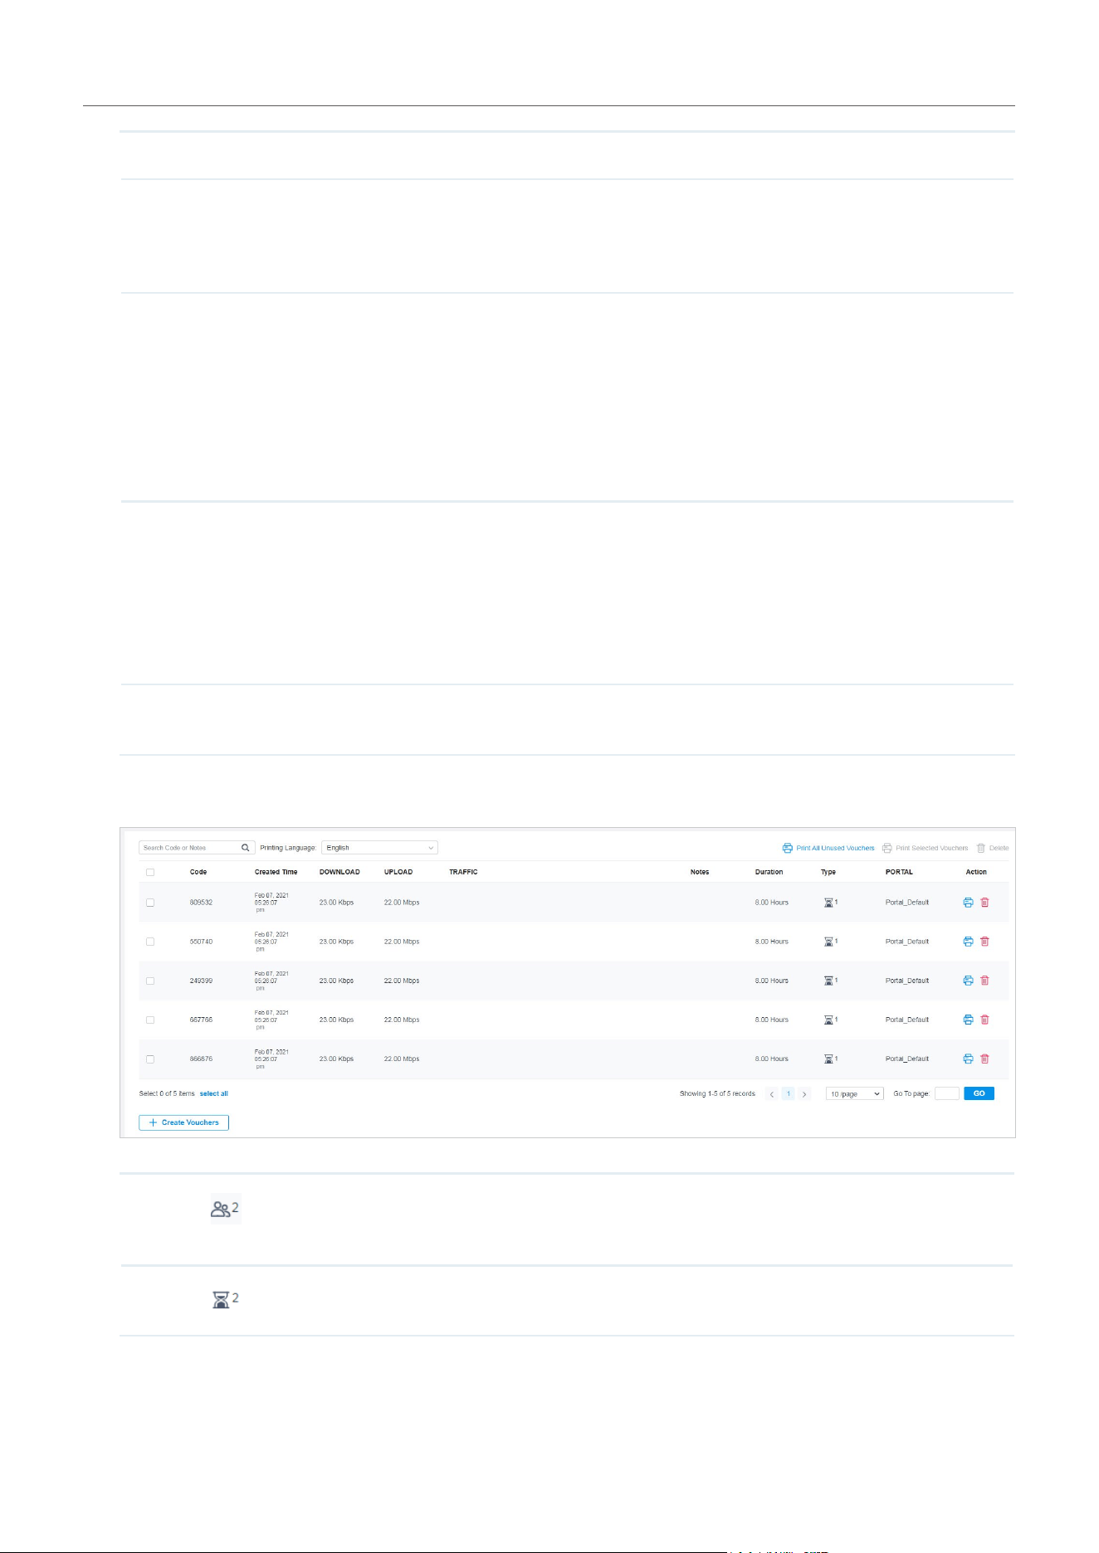Tick the checkbox for voucher 809532
Image resolution: width=1099 pixels, height=1553 pixels.
tap(150, 903)
